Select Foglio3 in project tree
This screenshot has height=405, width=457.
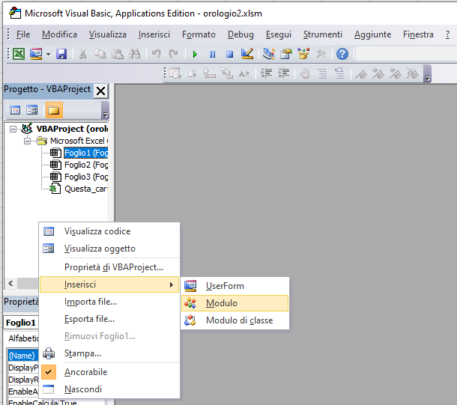pyautogui.click(x=85, y=177)
